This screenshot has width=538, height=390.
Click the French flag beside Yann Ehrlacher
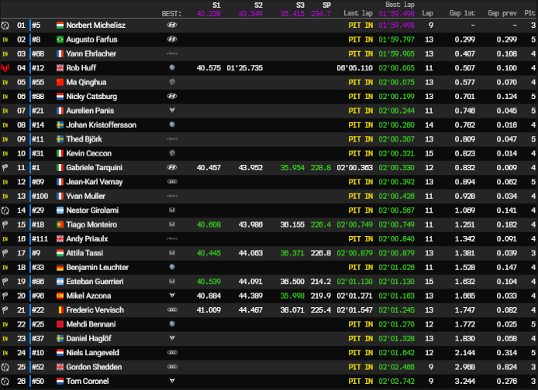[x=60, y=53]
